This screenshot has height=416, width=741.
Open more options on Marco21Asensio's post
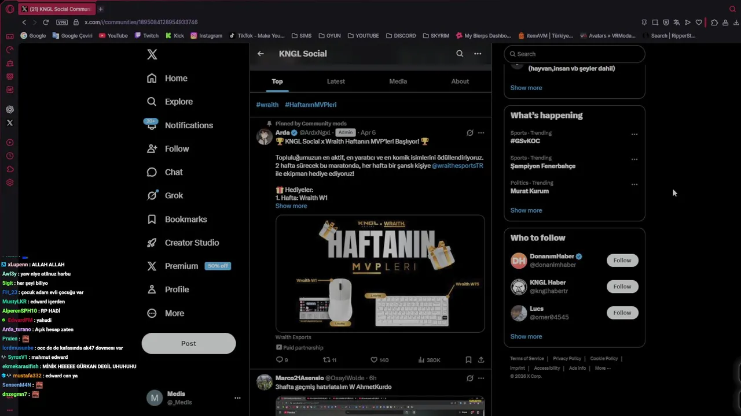481,378
